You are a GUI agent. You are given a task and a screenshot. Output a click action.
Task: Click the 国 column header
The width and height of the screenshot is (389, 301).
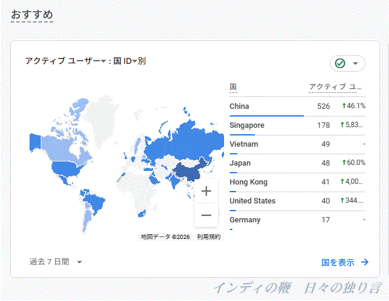tap(233, 87)
